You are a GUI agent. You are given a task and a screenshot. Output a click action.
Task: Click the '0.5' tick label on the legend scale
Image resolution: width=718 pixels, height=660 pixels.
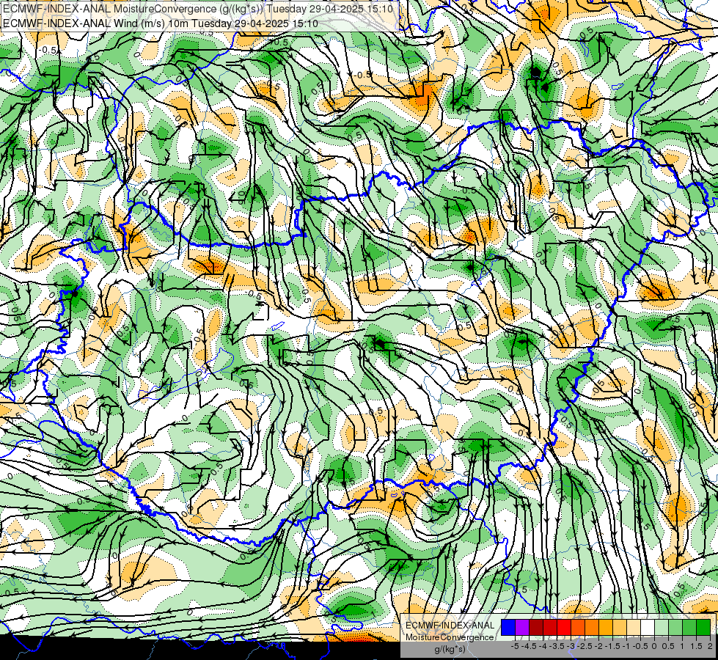point(669,646)
